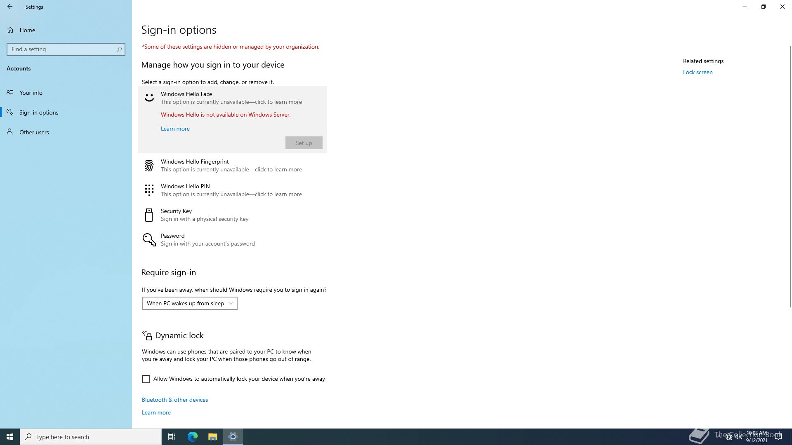Select Sign-in options in the sidebar
Screen dimensions: 792x445
[x=66, y=112]
